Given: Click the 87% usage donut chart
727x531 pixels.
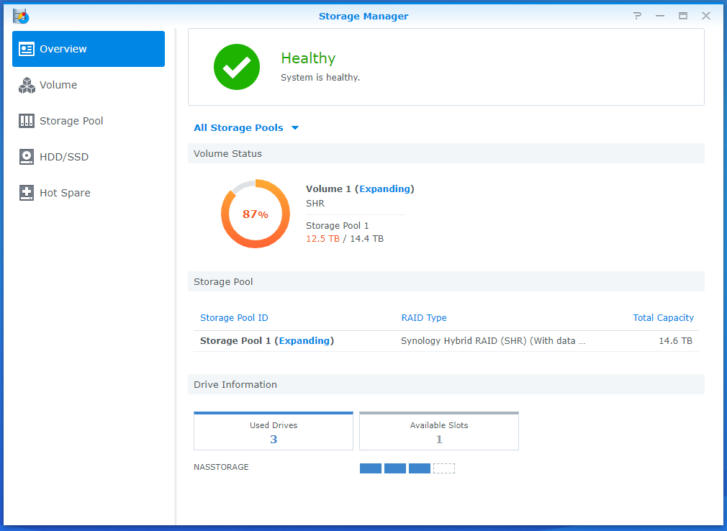Looking at the screenshot, I should 256,214.
